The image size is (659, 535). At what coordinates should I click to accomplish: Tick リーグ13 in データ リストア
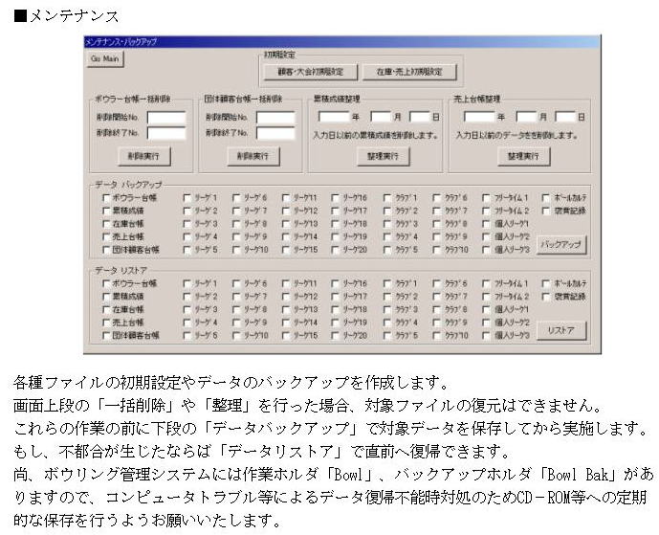tap(286, 310)
